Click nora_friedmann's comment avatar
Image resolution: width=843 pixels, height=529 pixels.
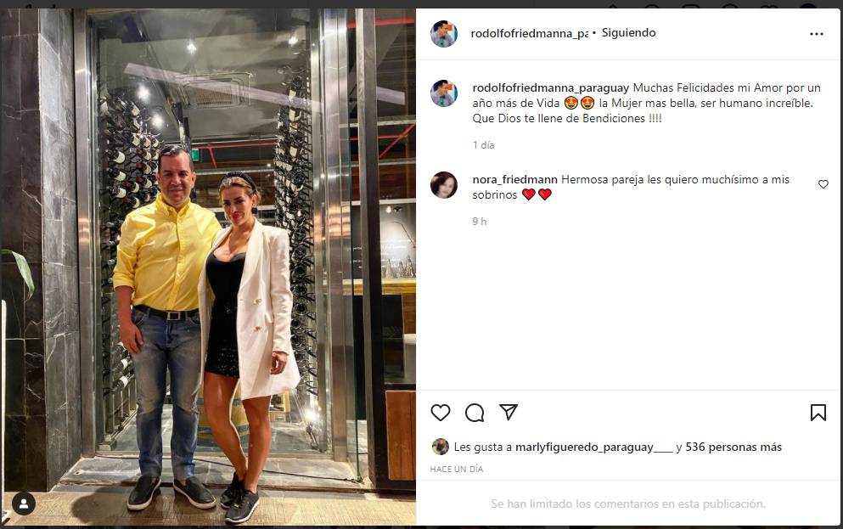click(x=443, y=185)
